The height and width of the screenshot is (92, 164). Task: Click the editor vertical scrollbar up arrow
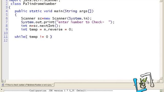click(161, 1)
